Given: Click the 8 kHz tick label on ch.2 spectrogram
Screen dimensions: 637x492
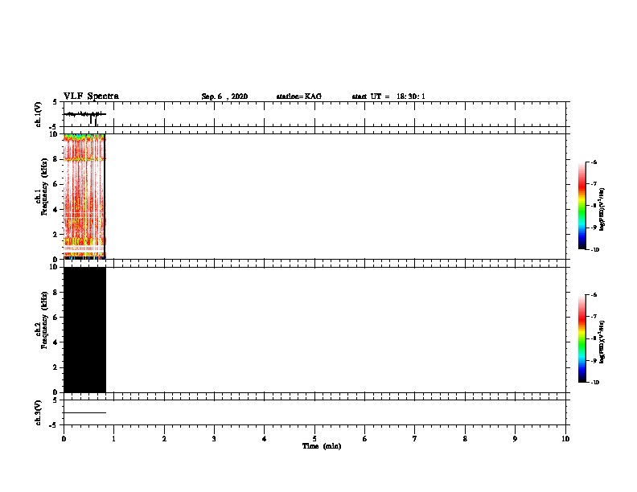Looking at the screenshot, I should [55, 293].
